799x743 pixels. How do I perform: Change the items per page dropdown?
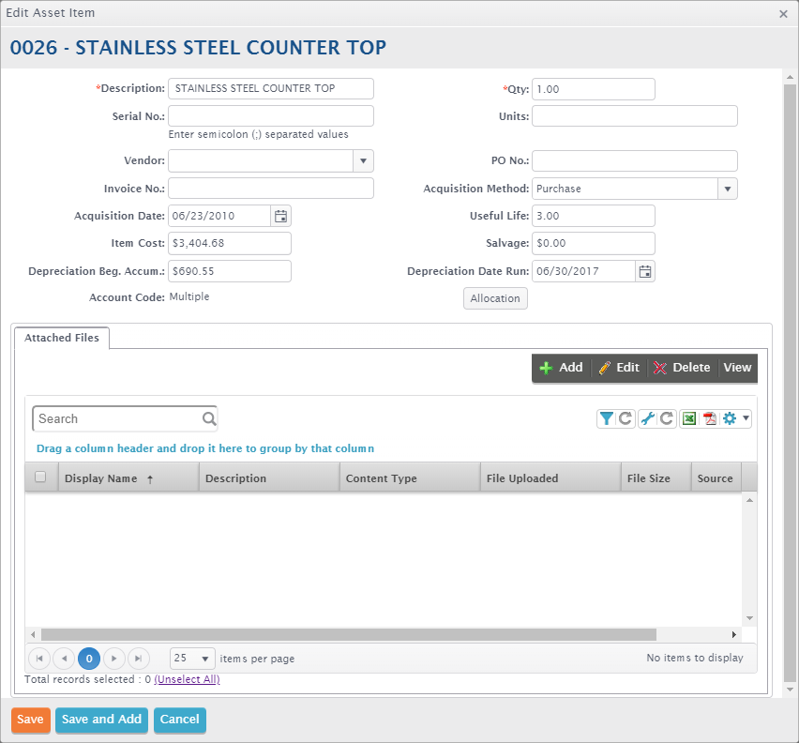coord(192,659)
